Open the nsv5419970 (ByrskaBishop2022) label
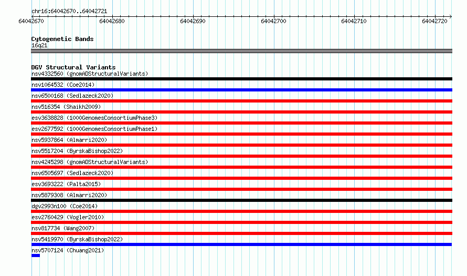 tap(77, 239)
